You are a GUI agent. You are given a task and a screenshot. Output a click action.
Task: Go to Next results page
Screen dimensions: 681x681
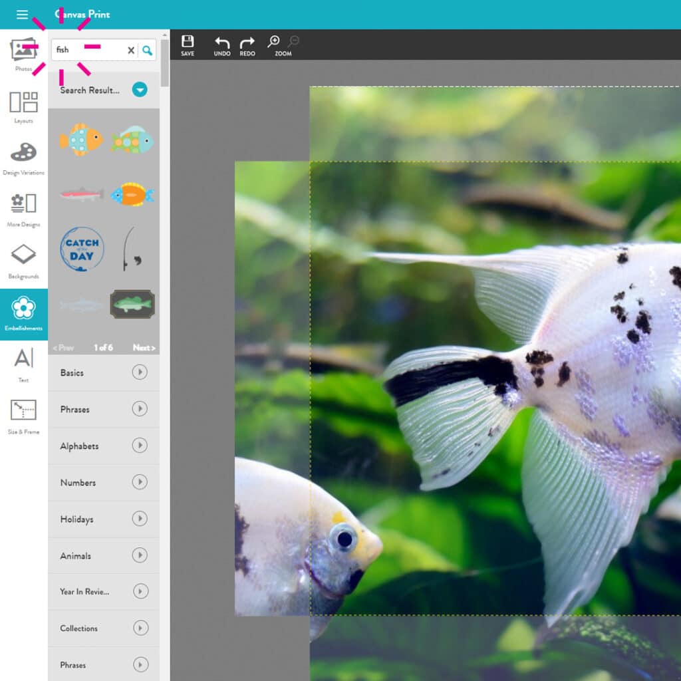pyautogui.click(x=144, y=348)
